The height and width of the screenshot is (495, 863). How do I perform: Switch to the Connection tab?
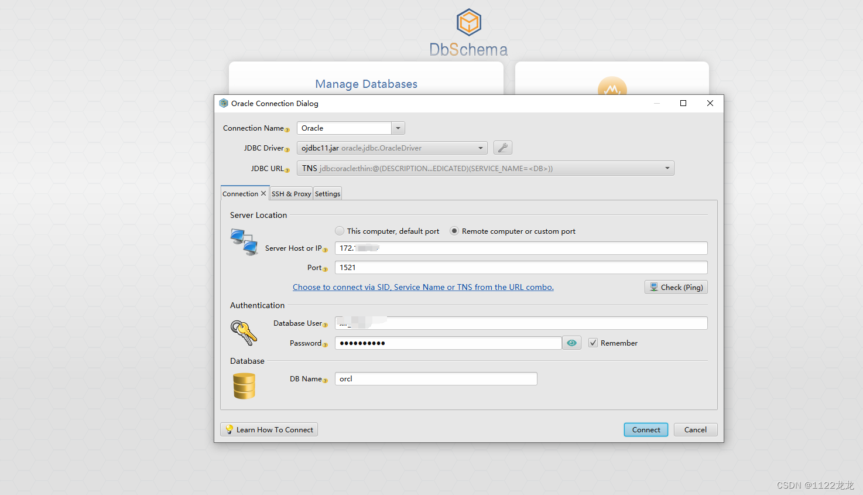[241, 194]
